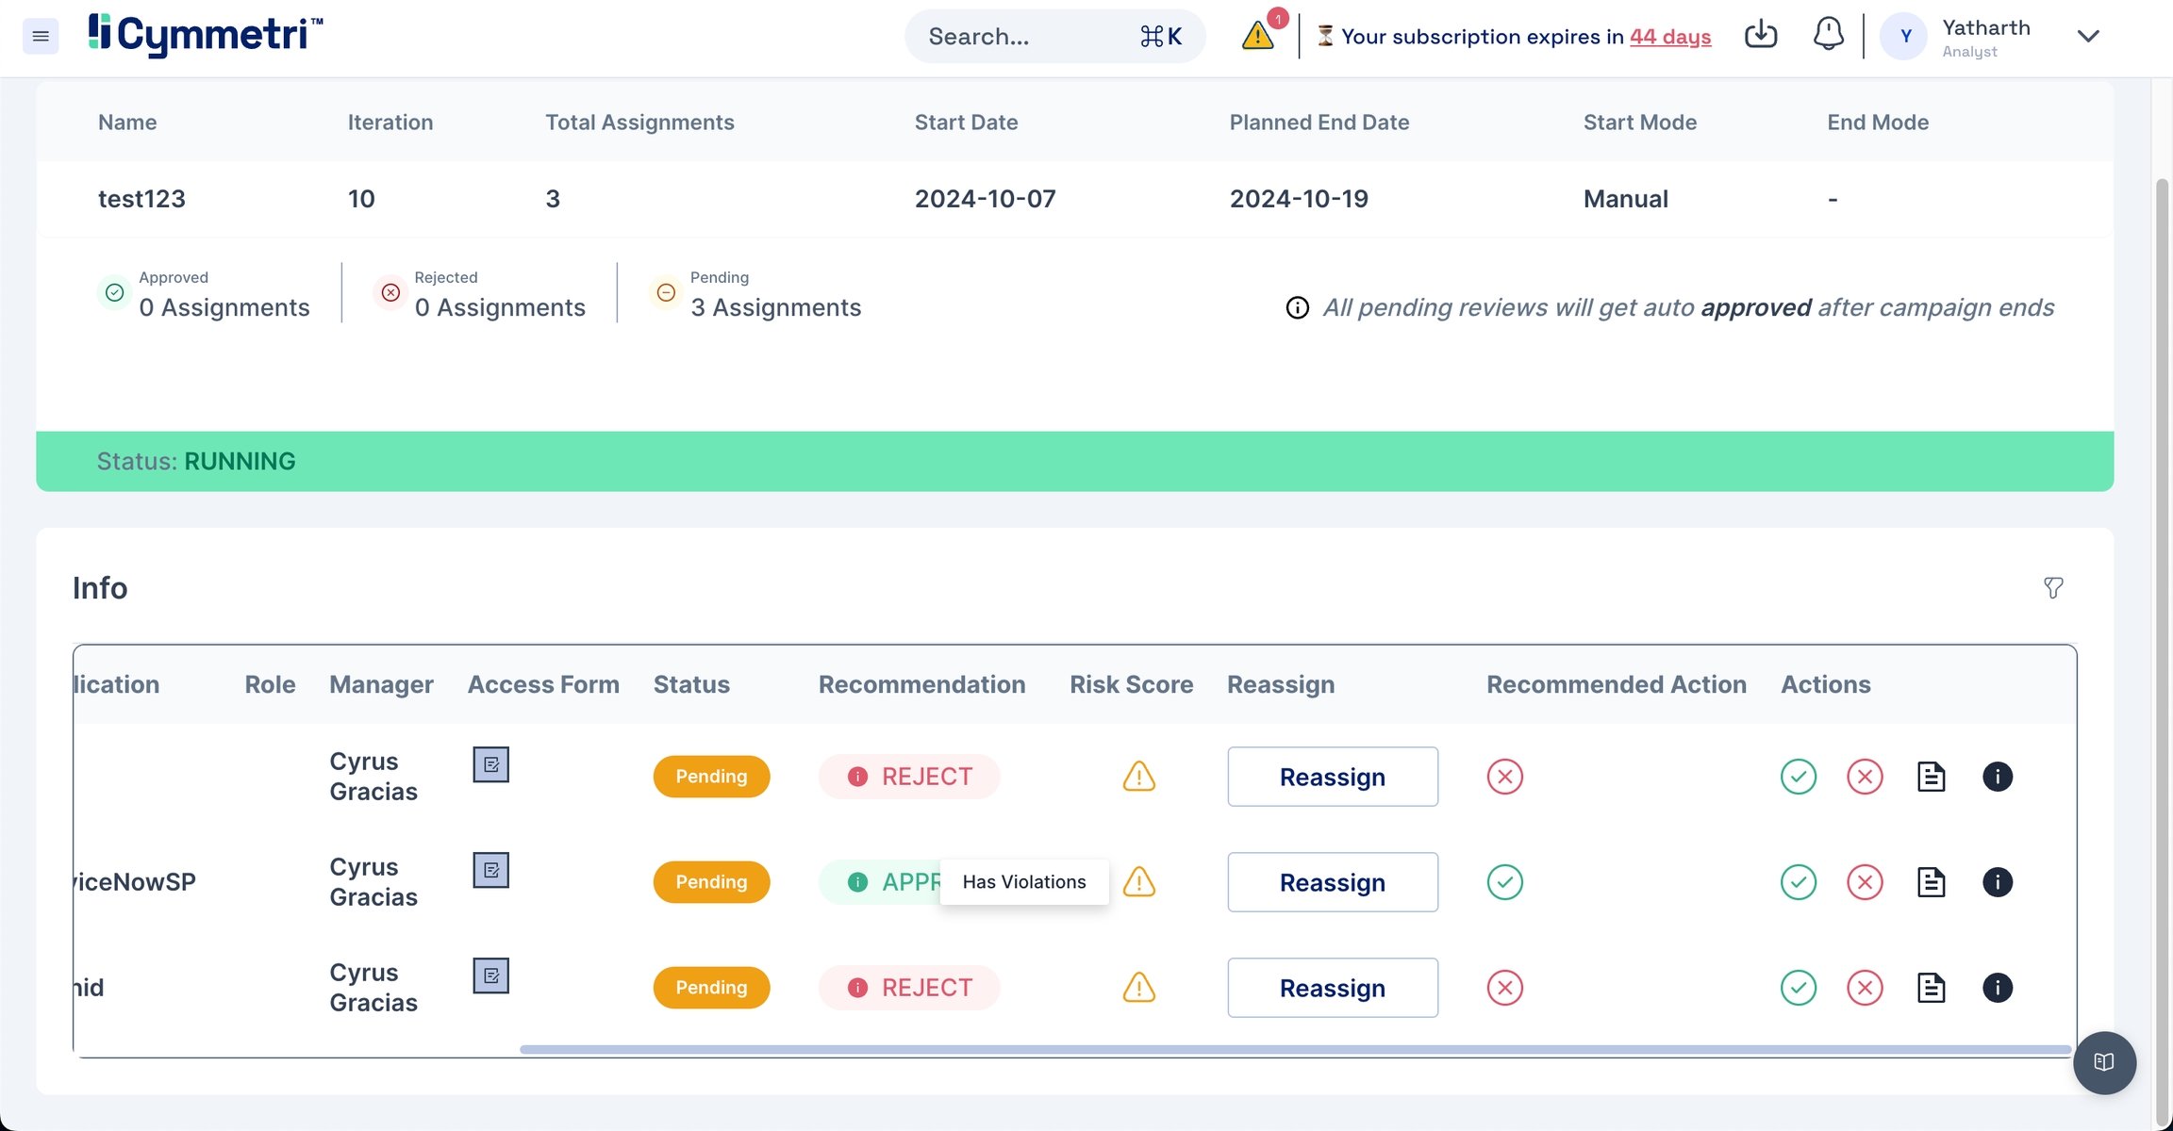The width and height of the screenshot is (2173, 1131).
Task: Open document icon in the last row
Action: pyautogui.click(x=1931, y=988)
